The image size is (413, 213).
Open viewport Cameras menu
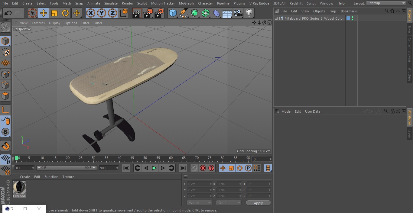click(x=38, y=23)
